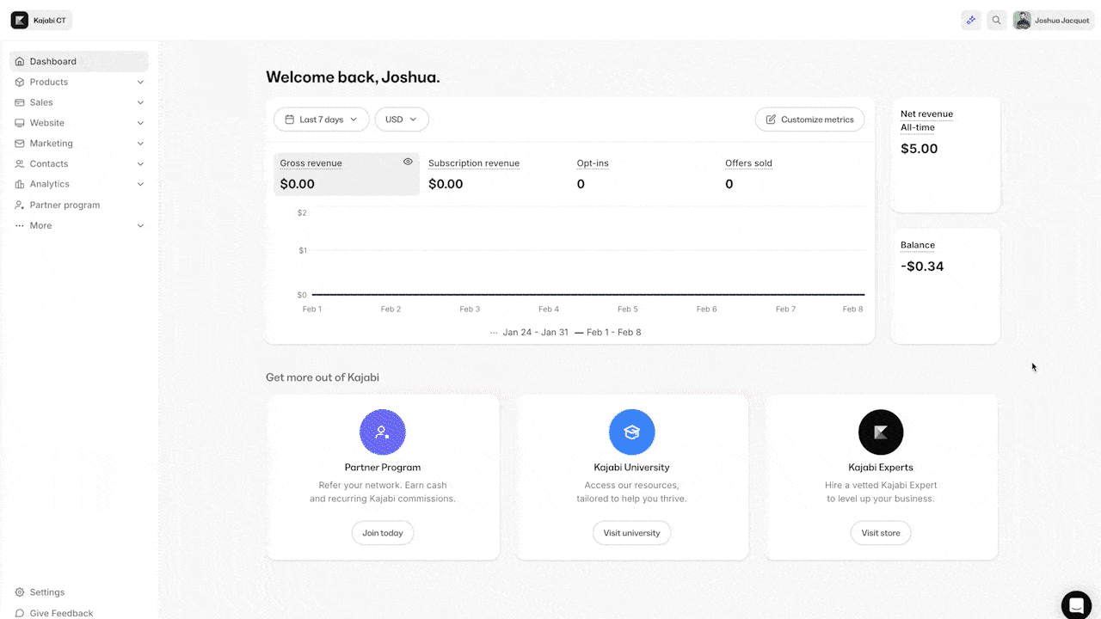Click the black Kajabi Experts logo icon

881,432
